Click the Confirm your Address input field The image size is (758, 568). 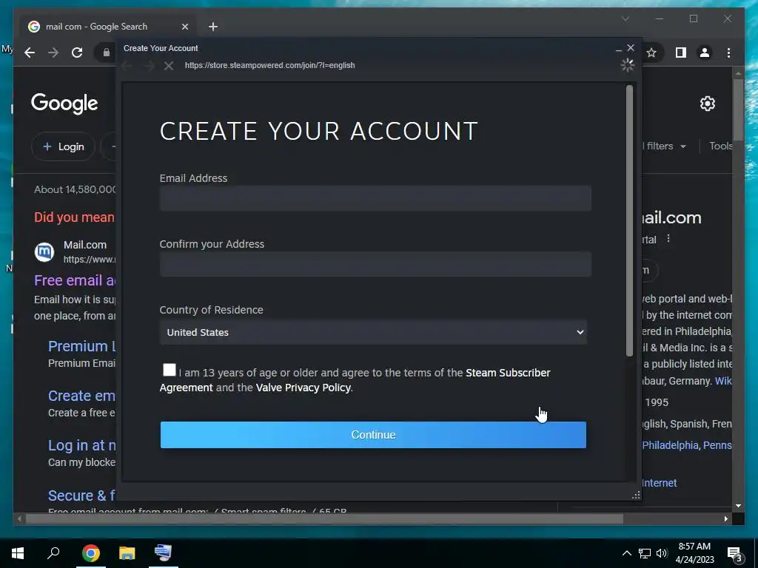point(375,264)
